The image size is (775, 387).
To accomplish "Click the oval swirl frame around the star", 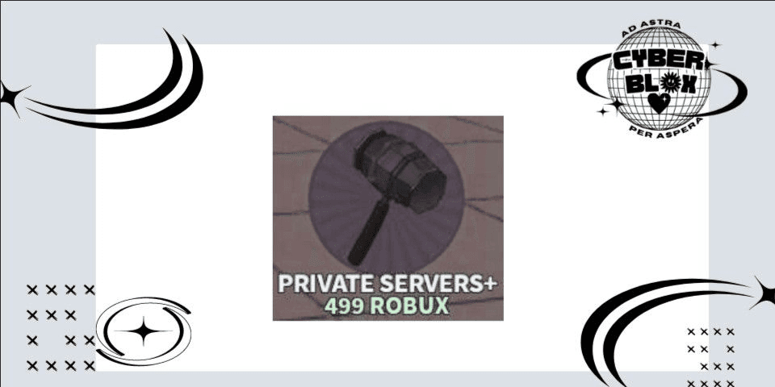I will [144, 331].
